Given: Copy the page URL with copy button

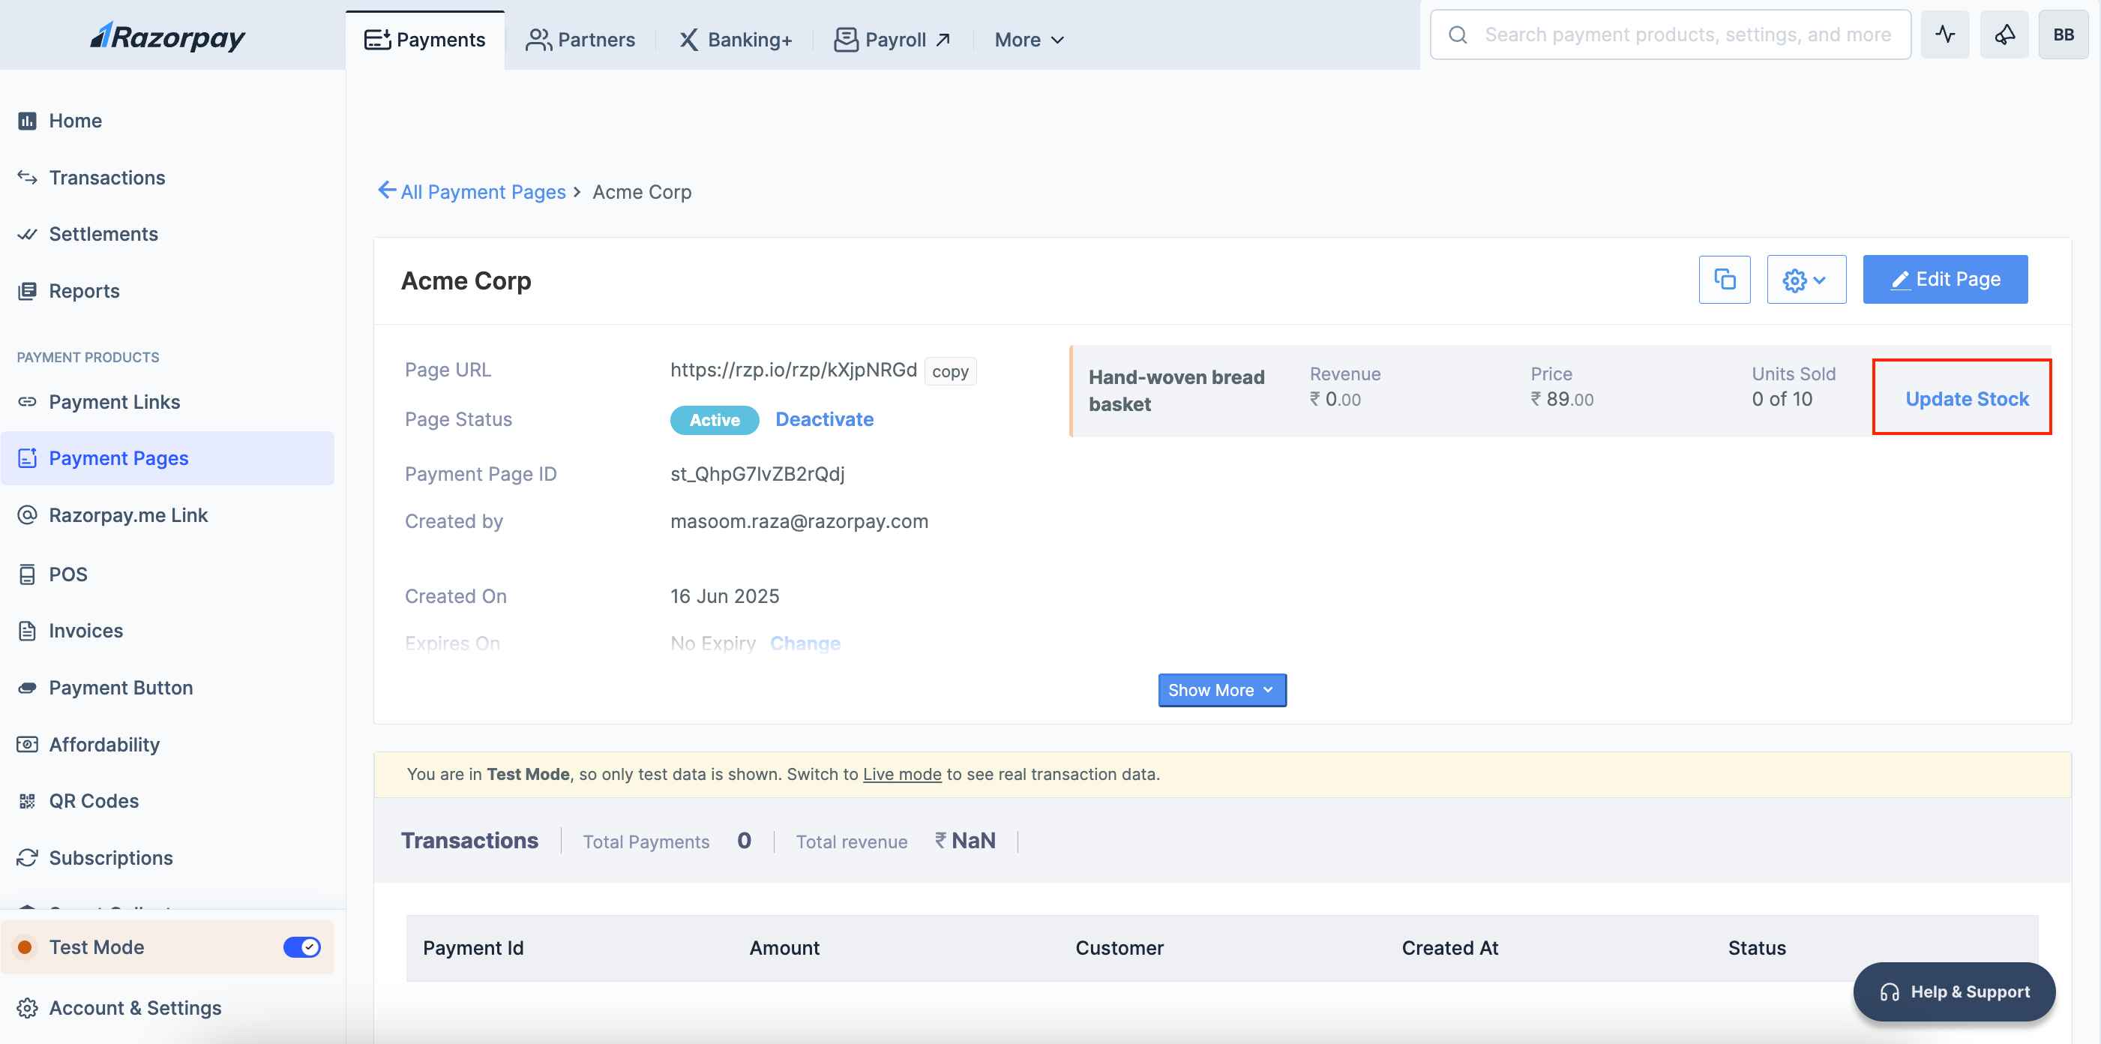Looking at the screenshot, I should pos(949,371).
